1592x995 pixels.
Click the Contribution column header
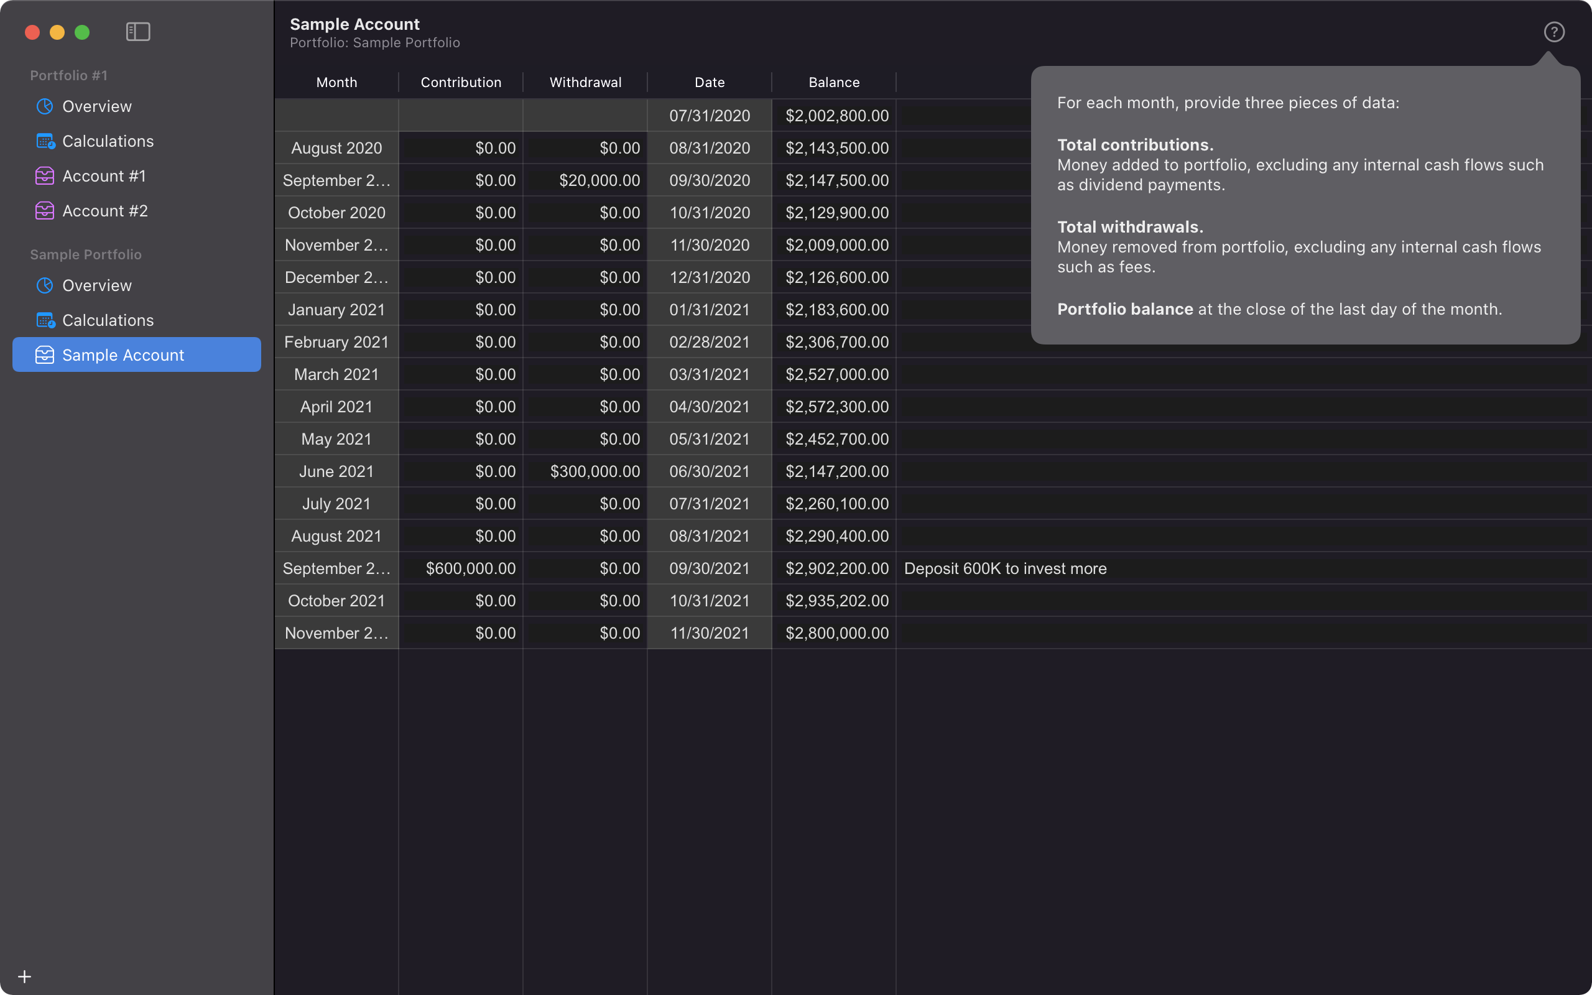460,82
